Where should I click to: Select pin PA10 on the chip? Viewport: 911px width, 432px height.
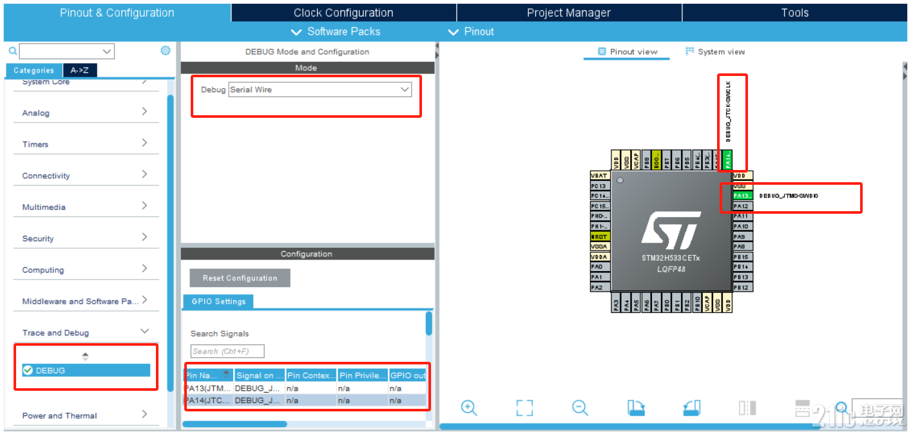[x=742, y=226]
